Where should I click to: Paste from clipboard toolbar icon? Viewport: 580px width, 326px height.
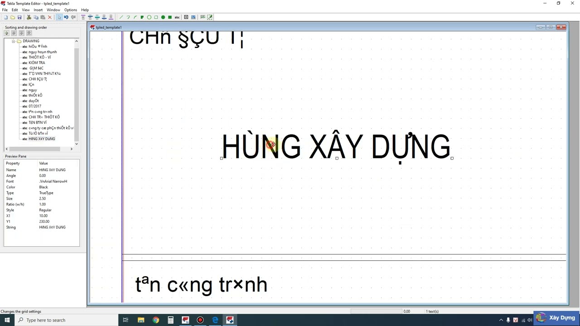tap(43, 17)
